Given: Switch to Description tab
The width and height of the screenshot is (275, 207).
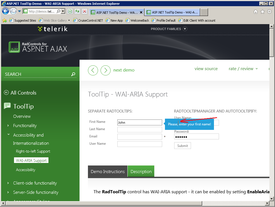Looking at the screenshot, I should point(141,171).
